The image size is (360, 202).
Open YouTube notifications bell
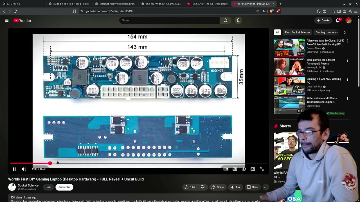coord(338,20)
